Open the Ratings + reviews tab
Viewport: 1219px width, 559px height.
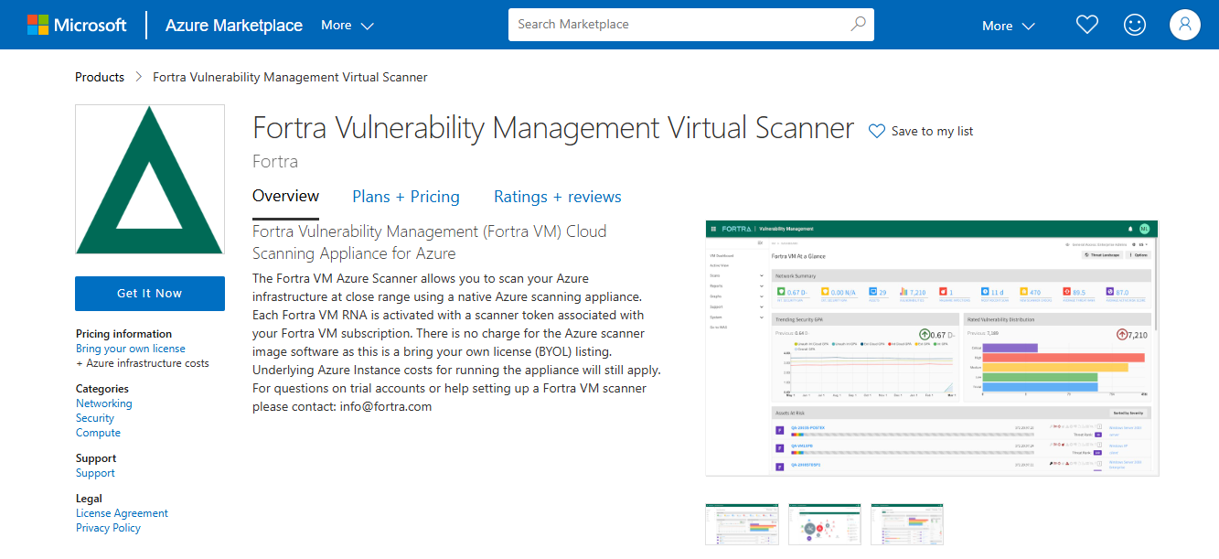[557, 196]
